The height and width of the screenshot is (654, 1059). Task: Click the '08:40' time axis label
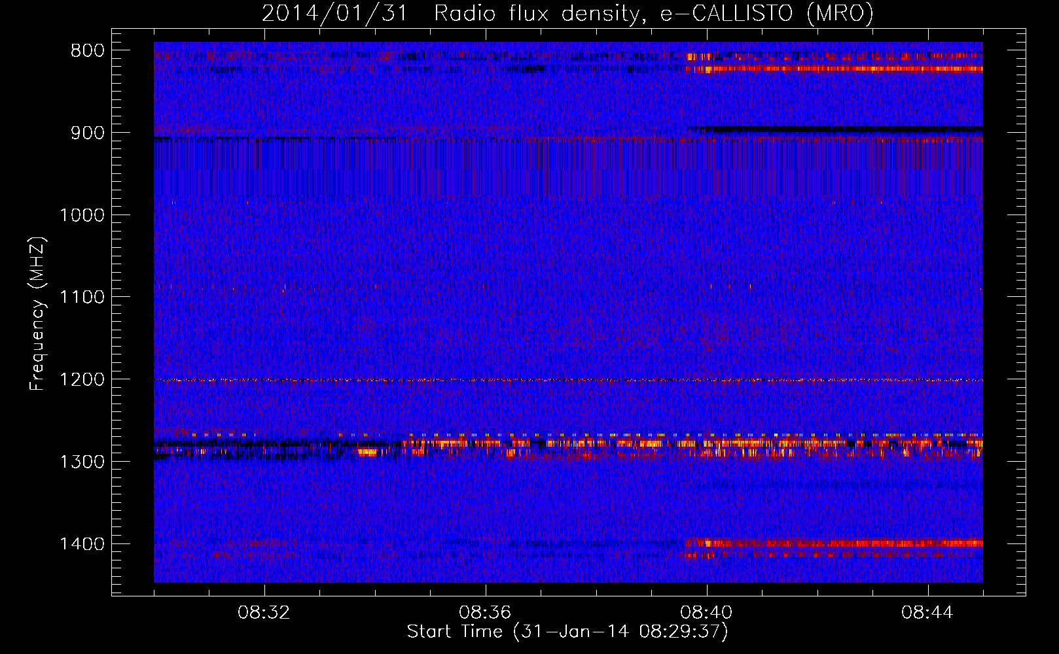(x=706, y=613)
